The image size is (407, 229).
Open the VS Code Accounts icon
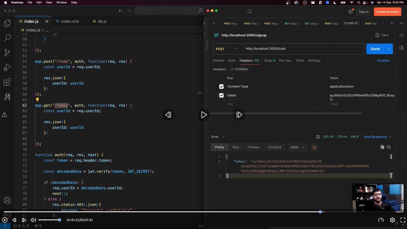tap(7, 201)
